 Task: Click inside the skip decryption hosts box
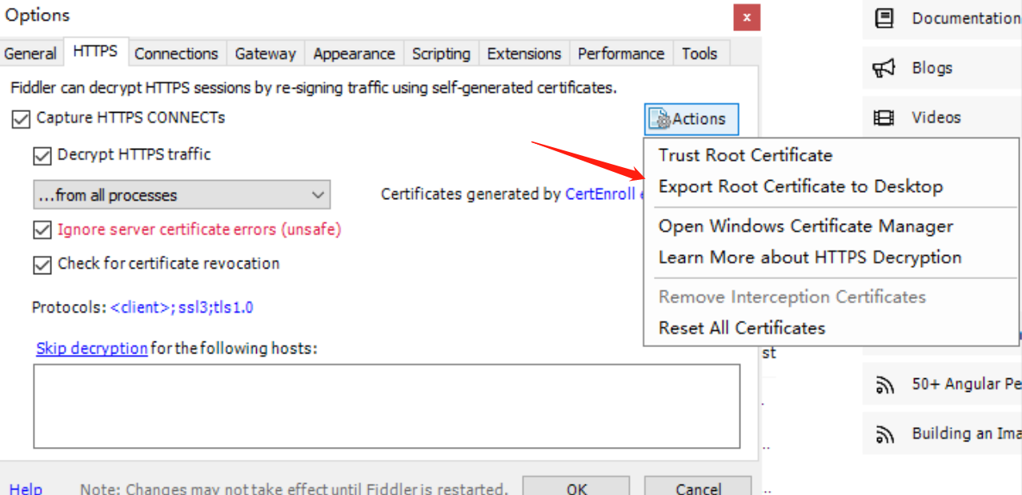[387, 406]
